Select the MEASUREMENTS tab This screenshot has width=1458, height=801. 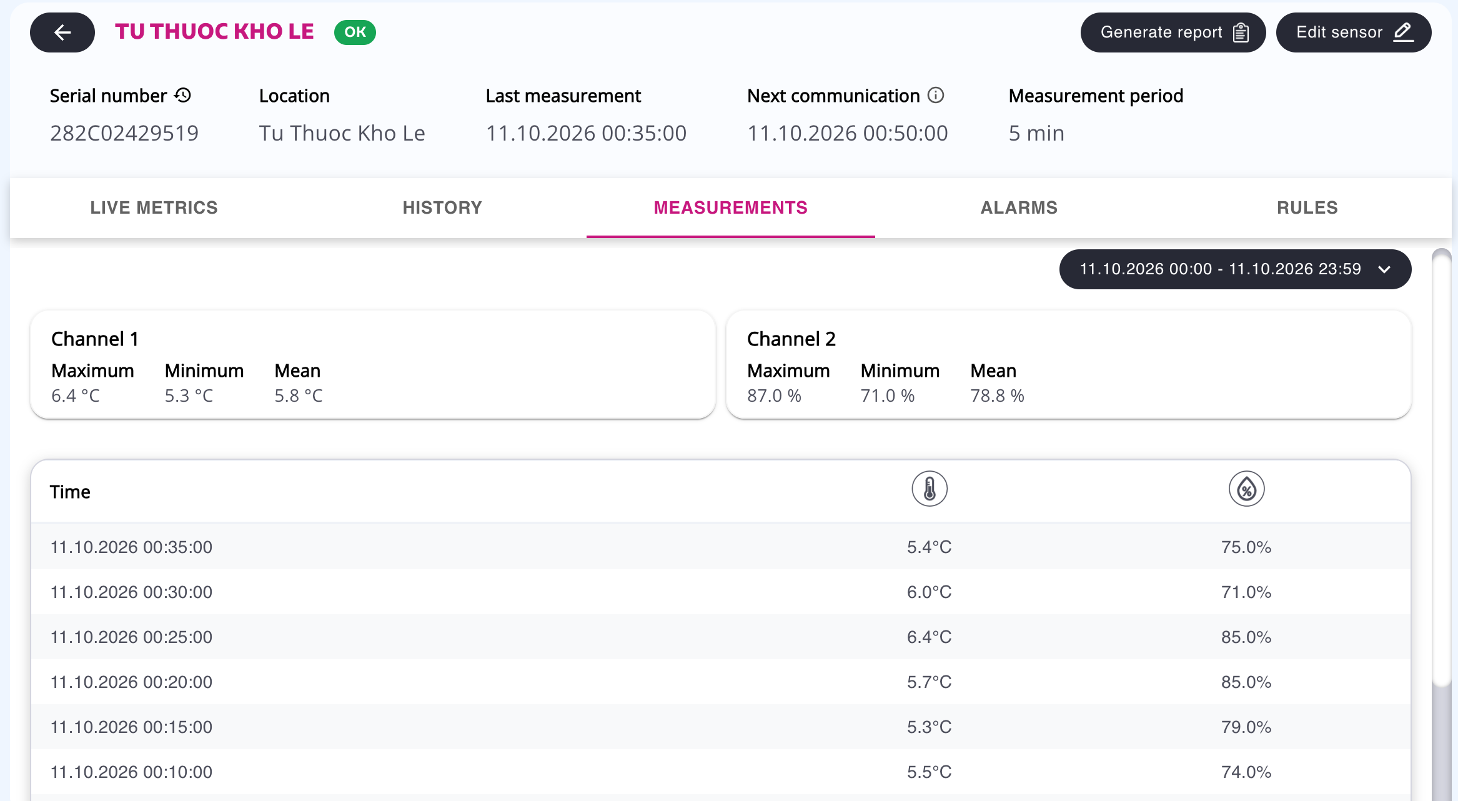(x=731, y=207)
